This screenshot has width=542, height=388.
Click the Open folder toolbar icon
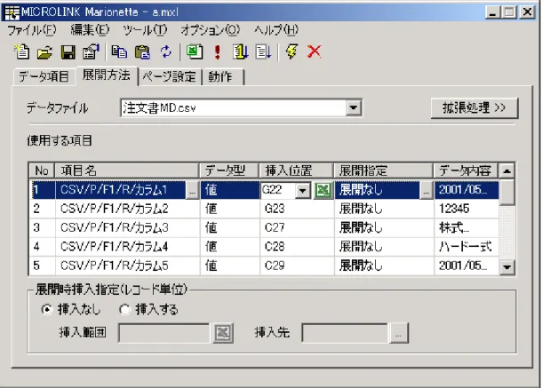pos(44,52)
